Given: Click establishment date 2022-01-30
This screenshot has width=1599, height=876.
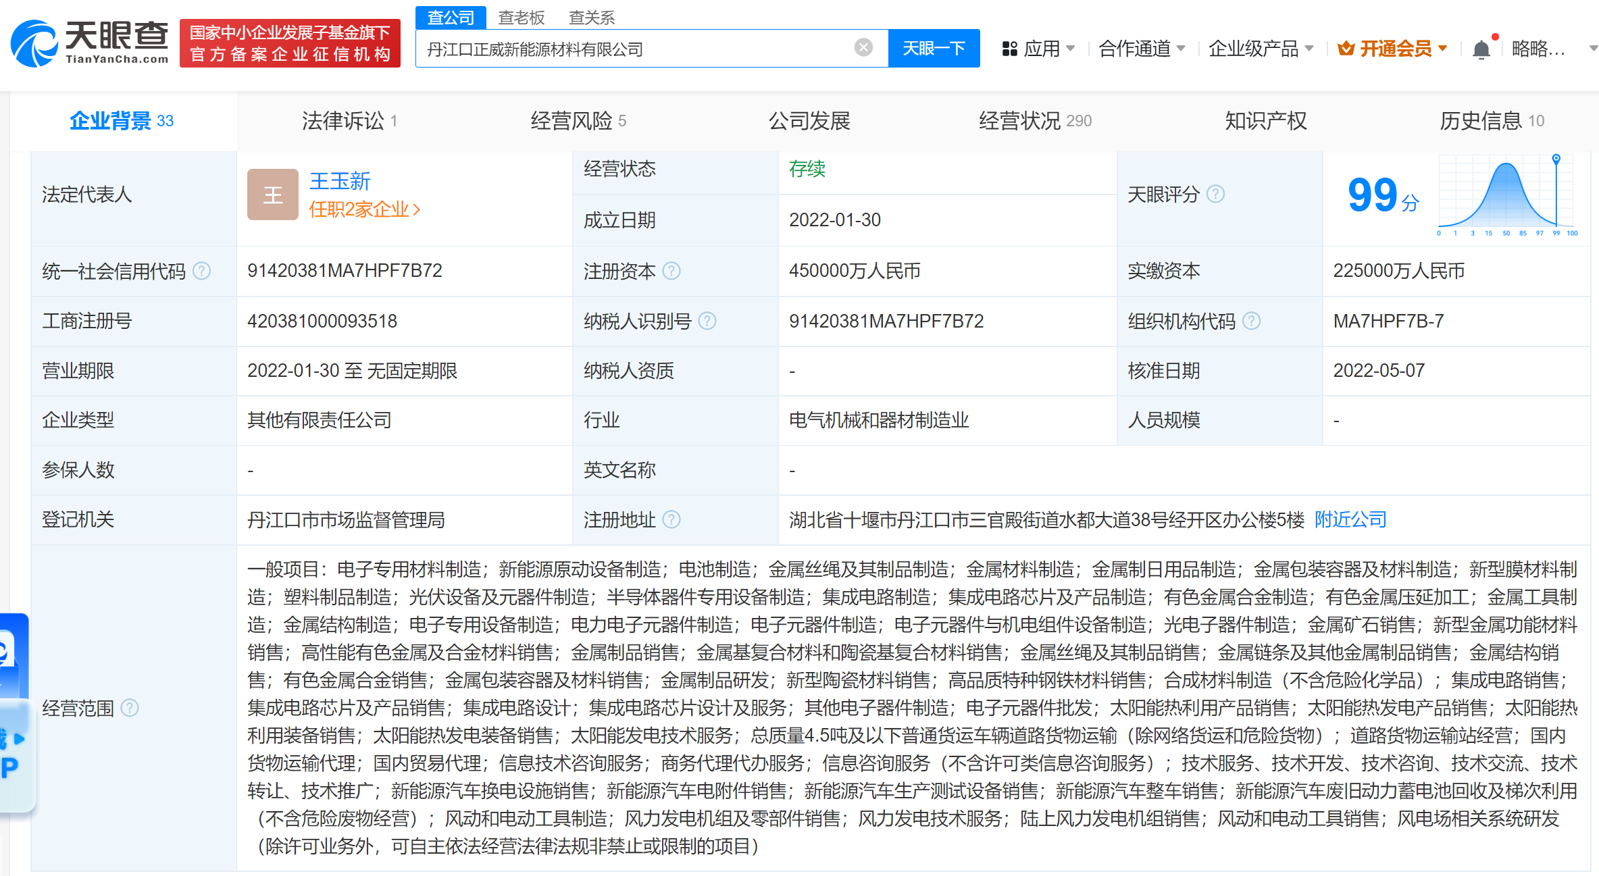Looking at the screenshot, I should coord(835,220).
